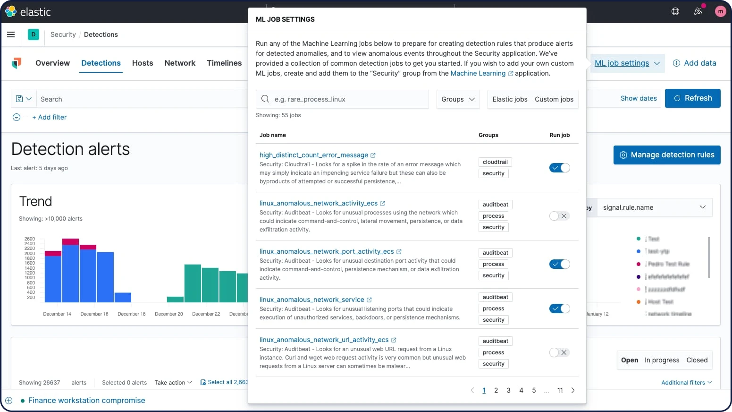Click + Add filter
Image resolution: width=732 pixels, height=412 pixels.
(x=50, y=117)
